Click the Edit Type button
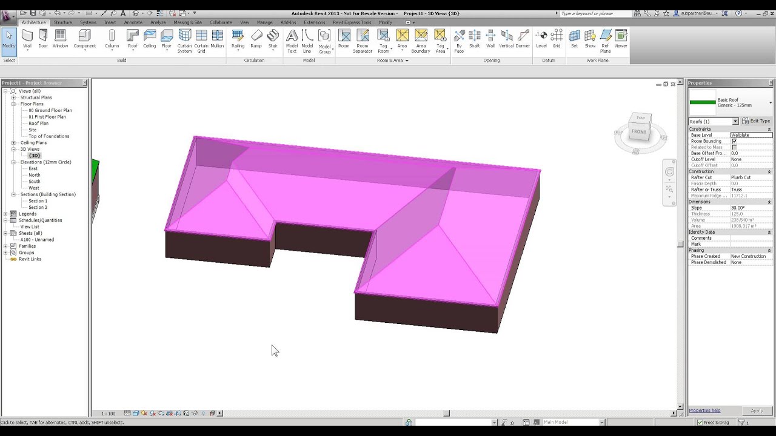 point(755,121)
